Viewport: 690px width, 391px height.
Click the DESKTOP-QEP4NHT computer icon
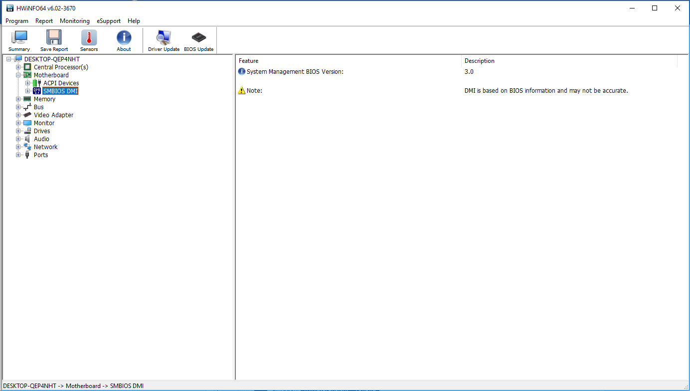click(x=18, y=59)
